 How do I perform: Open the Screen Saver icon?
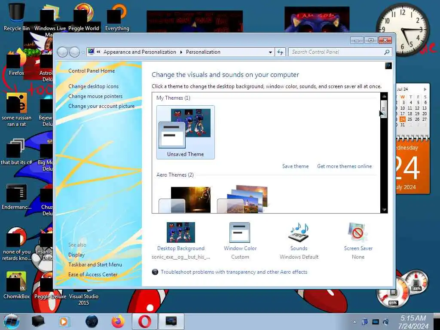tap(357, 232)
